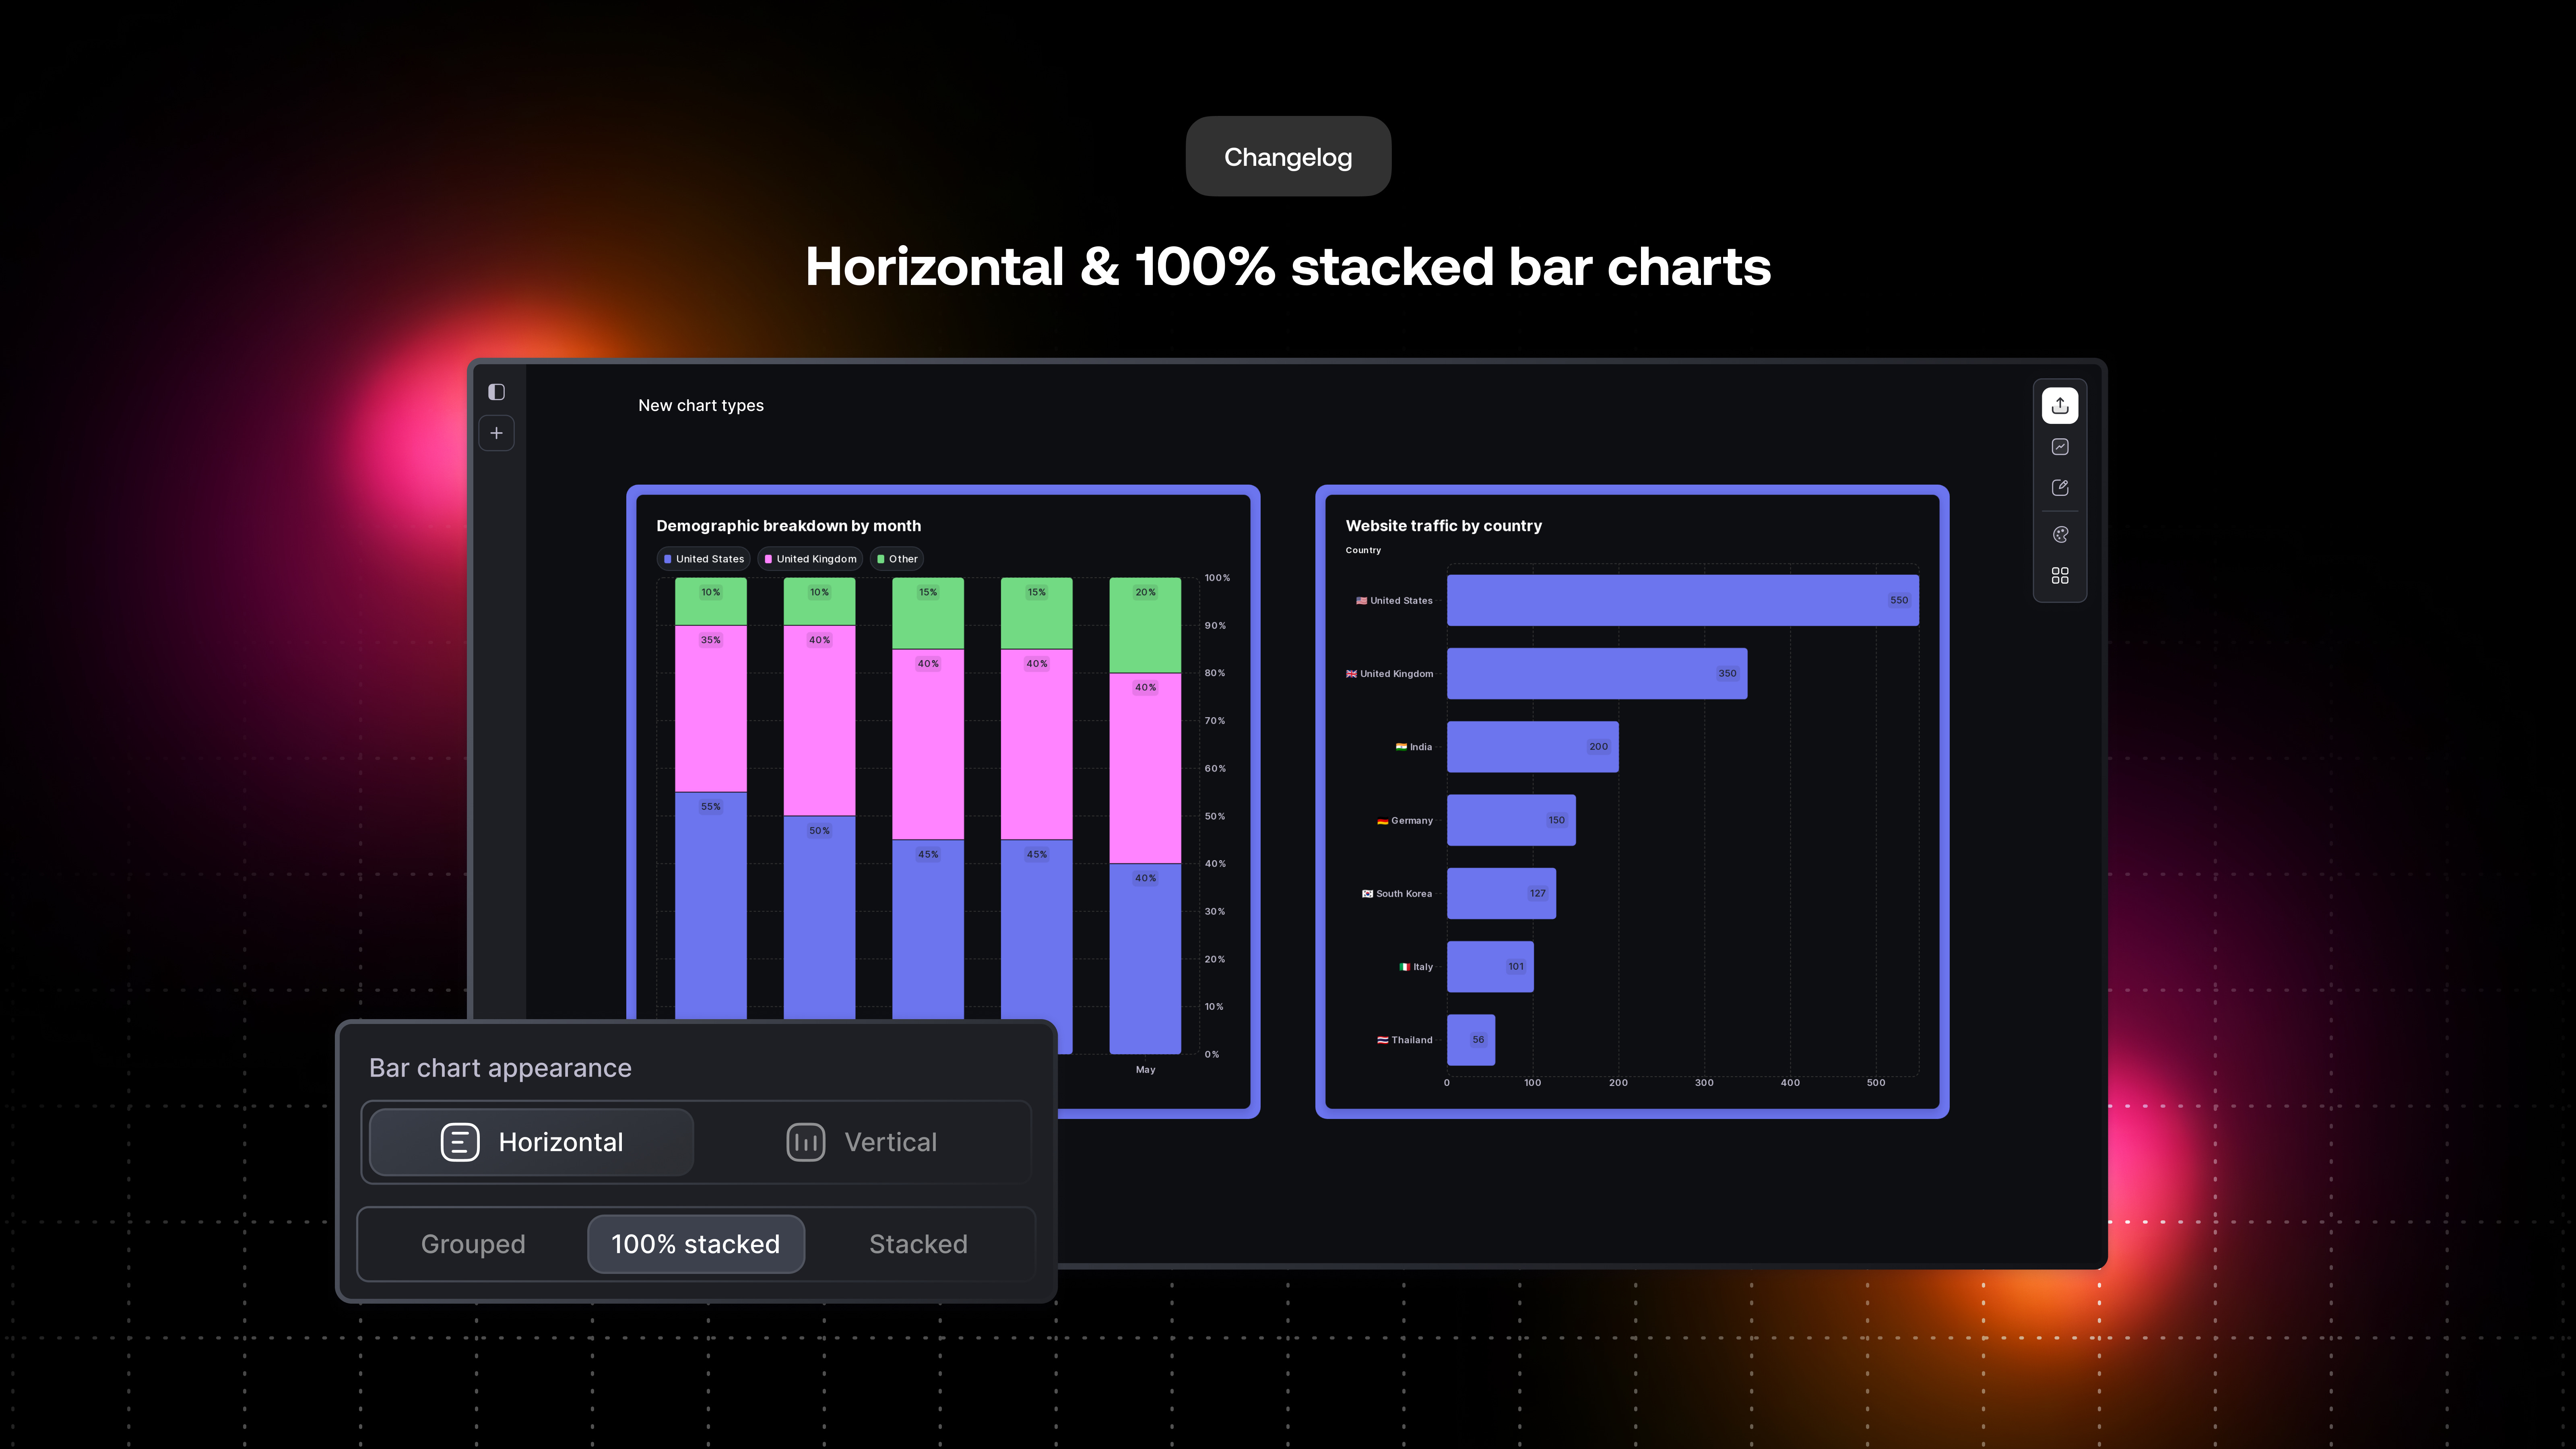The image size is (2576, 1449).
Task: Choose the Stacked bar option
Action: pyautogui.click(x=918, y=1244)
